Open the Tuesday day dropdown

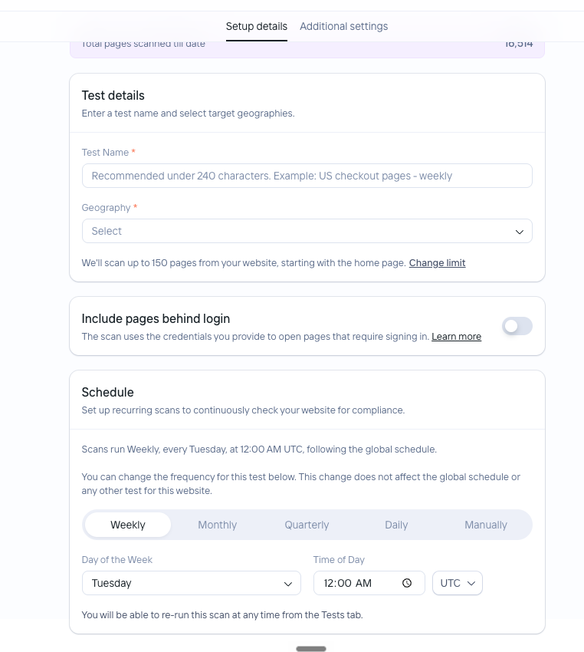[191, 583]
